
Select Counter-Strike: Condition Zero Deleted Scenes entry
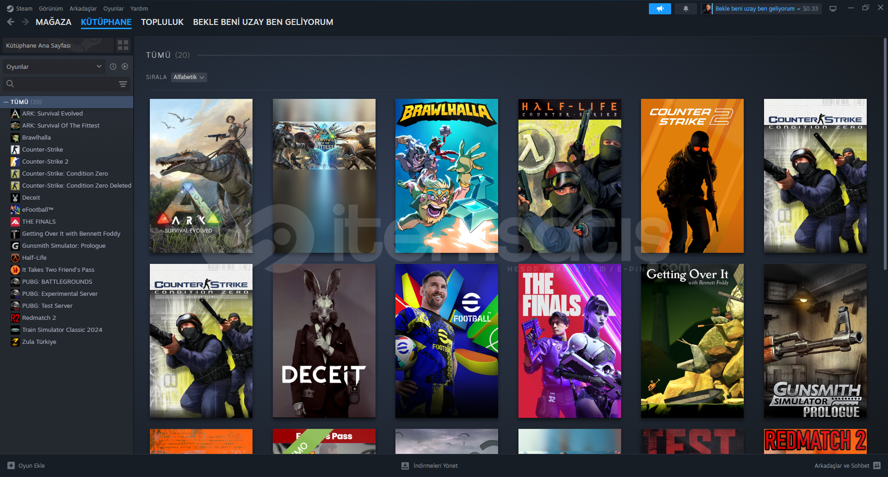tap(67, 186)
